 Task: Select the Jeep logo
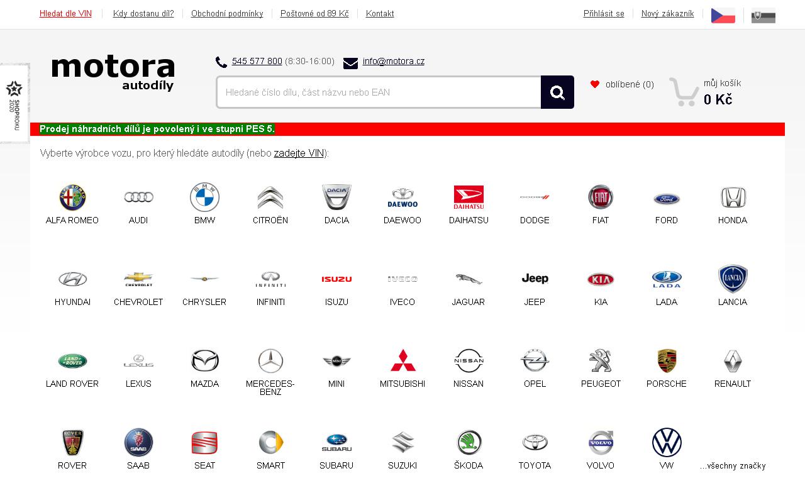tap(535, 279)
